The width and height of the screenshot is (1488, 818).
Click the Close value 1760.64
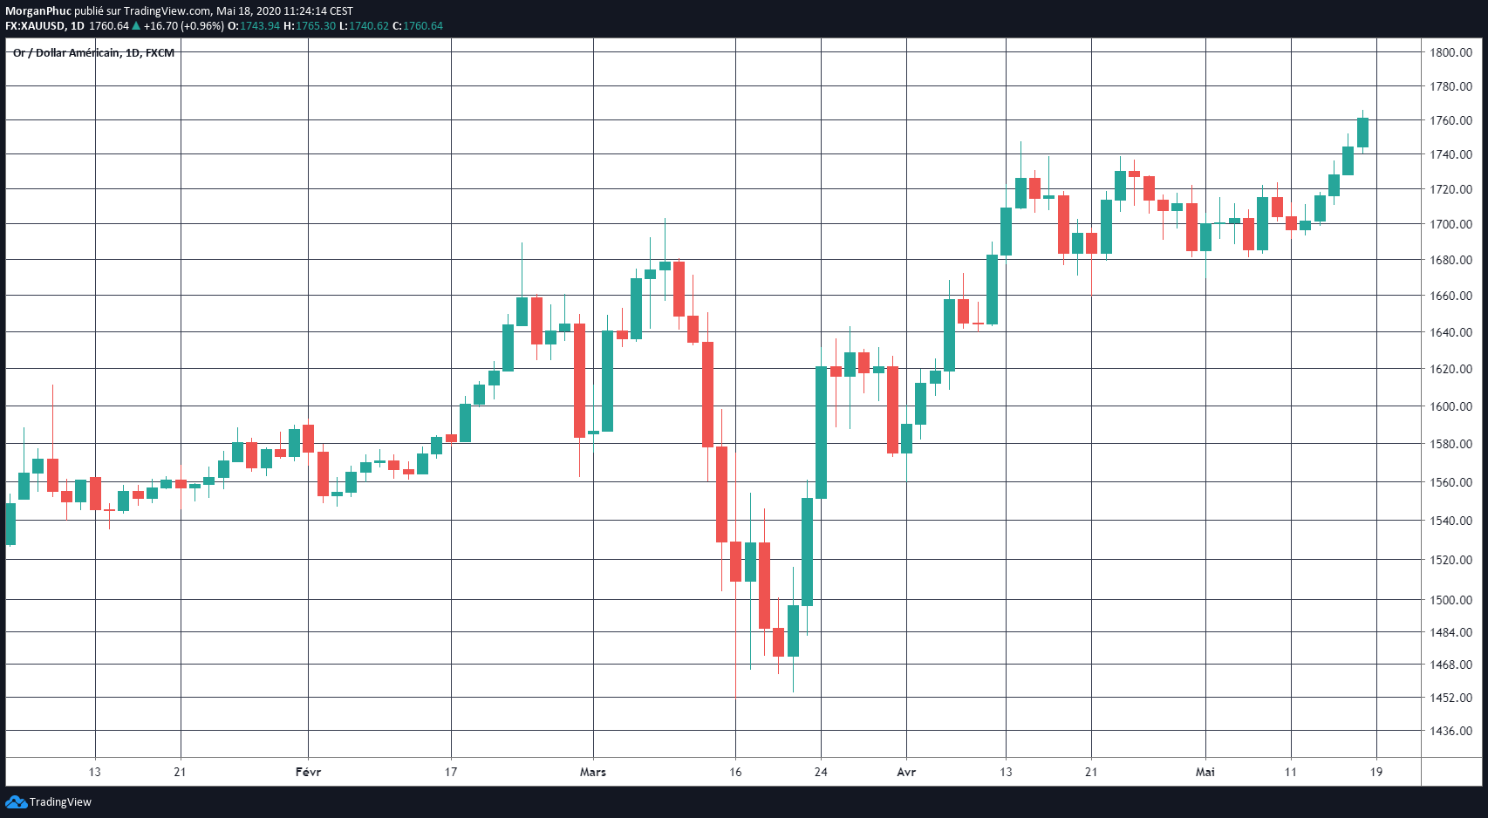coord(423,26)
